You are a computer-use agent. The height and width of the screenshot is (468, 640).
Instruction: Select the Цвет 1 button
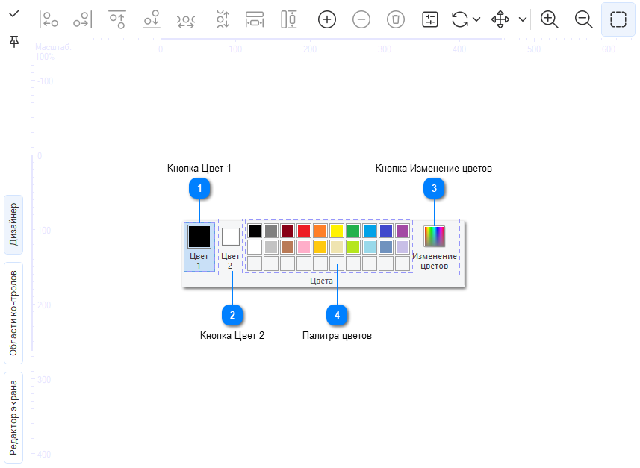click(199, 246)
